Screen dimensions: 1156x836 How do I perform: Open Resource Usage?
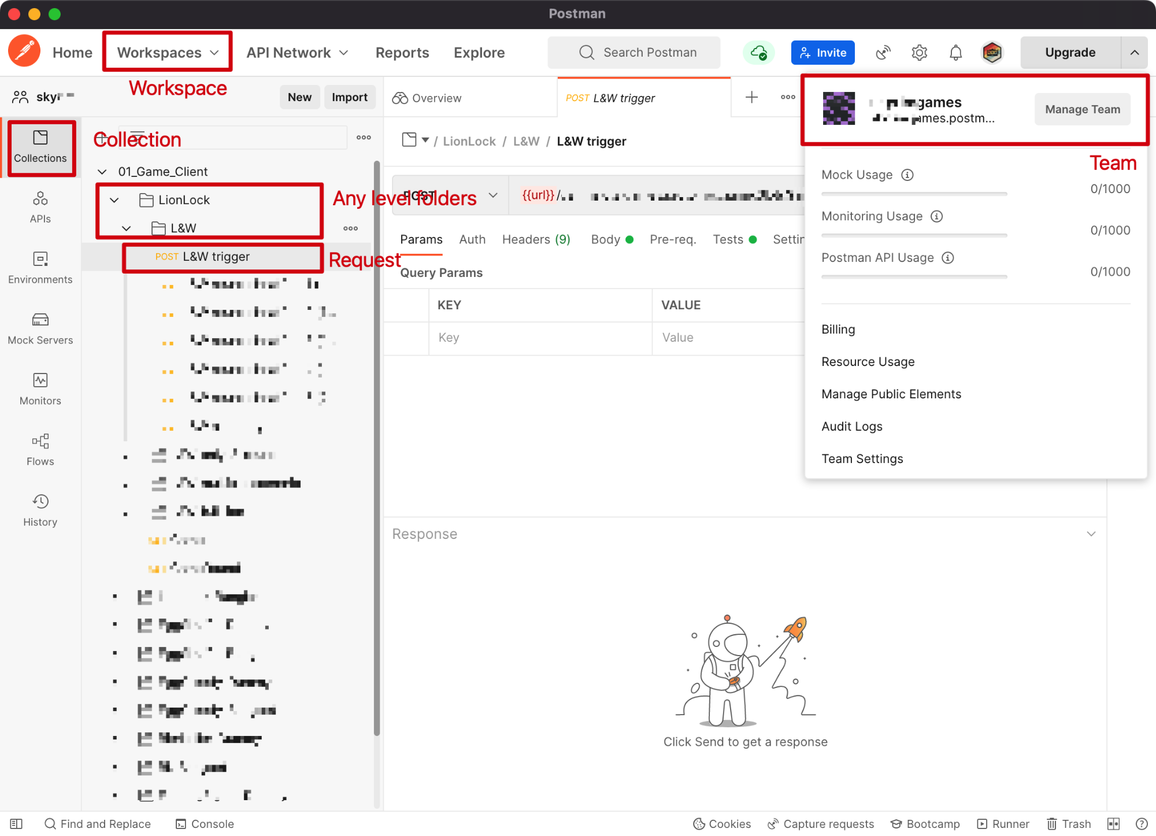[x=868, y=362]
